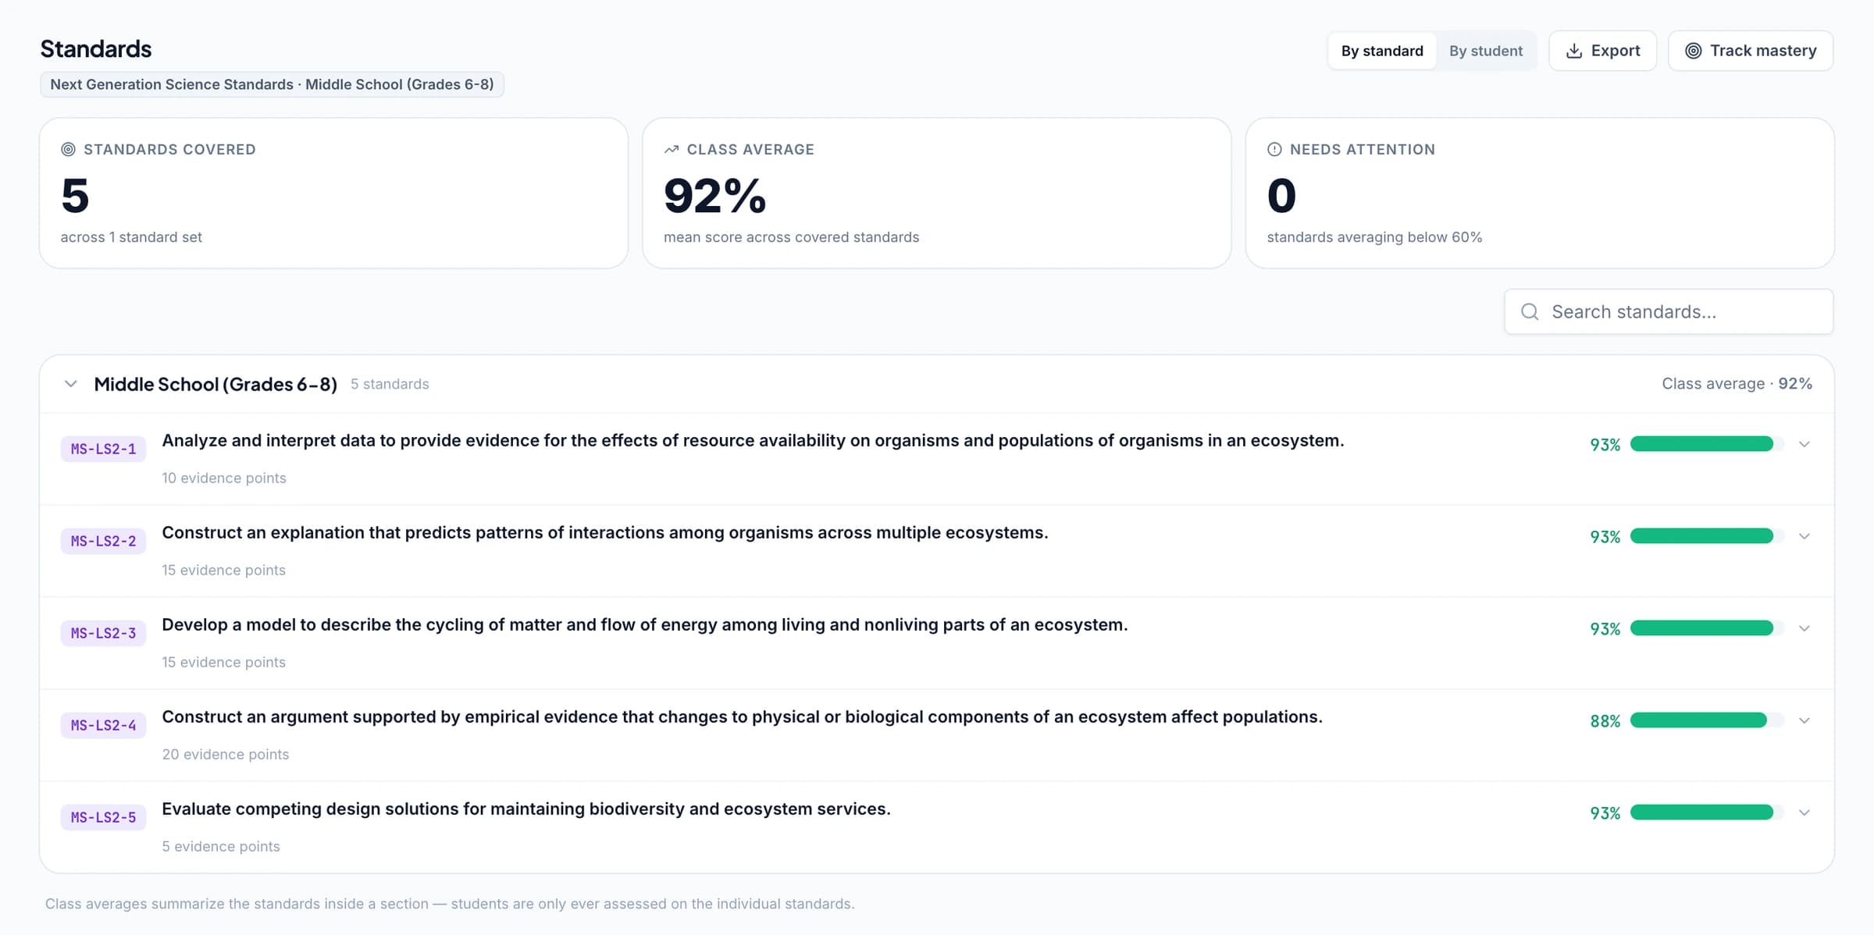Image resolution: width=1874 pixels, height=935 pixels.
Task: Switch view to By student
Action: pos(1486,51)
